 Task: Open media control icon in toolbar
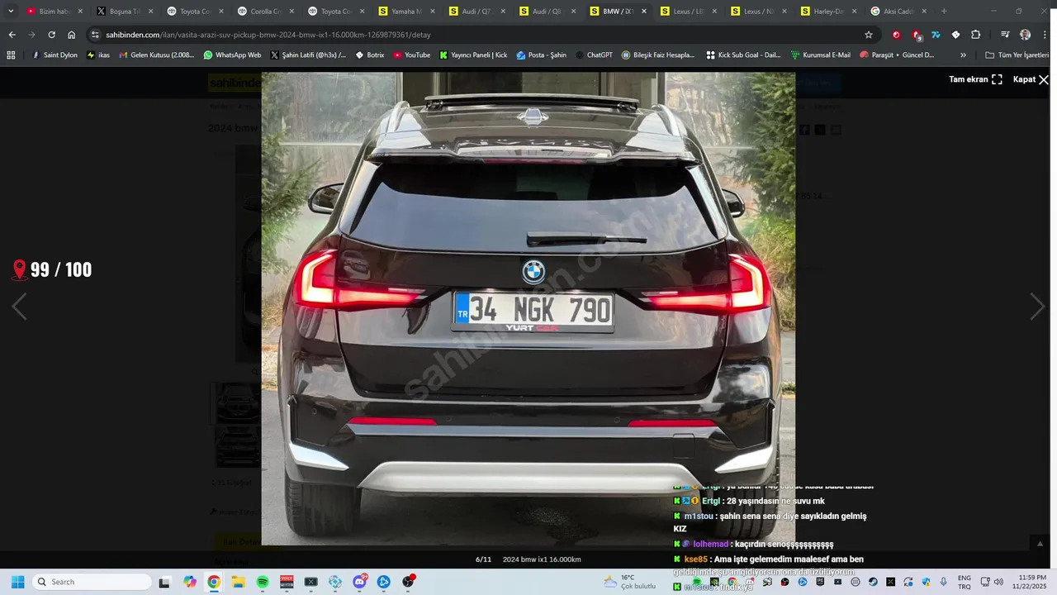[1005, 35]
